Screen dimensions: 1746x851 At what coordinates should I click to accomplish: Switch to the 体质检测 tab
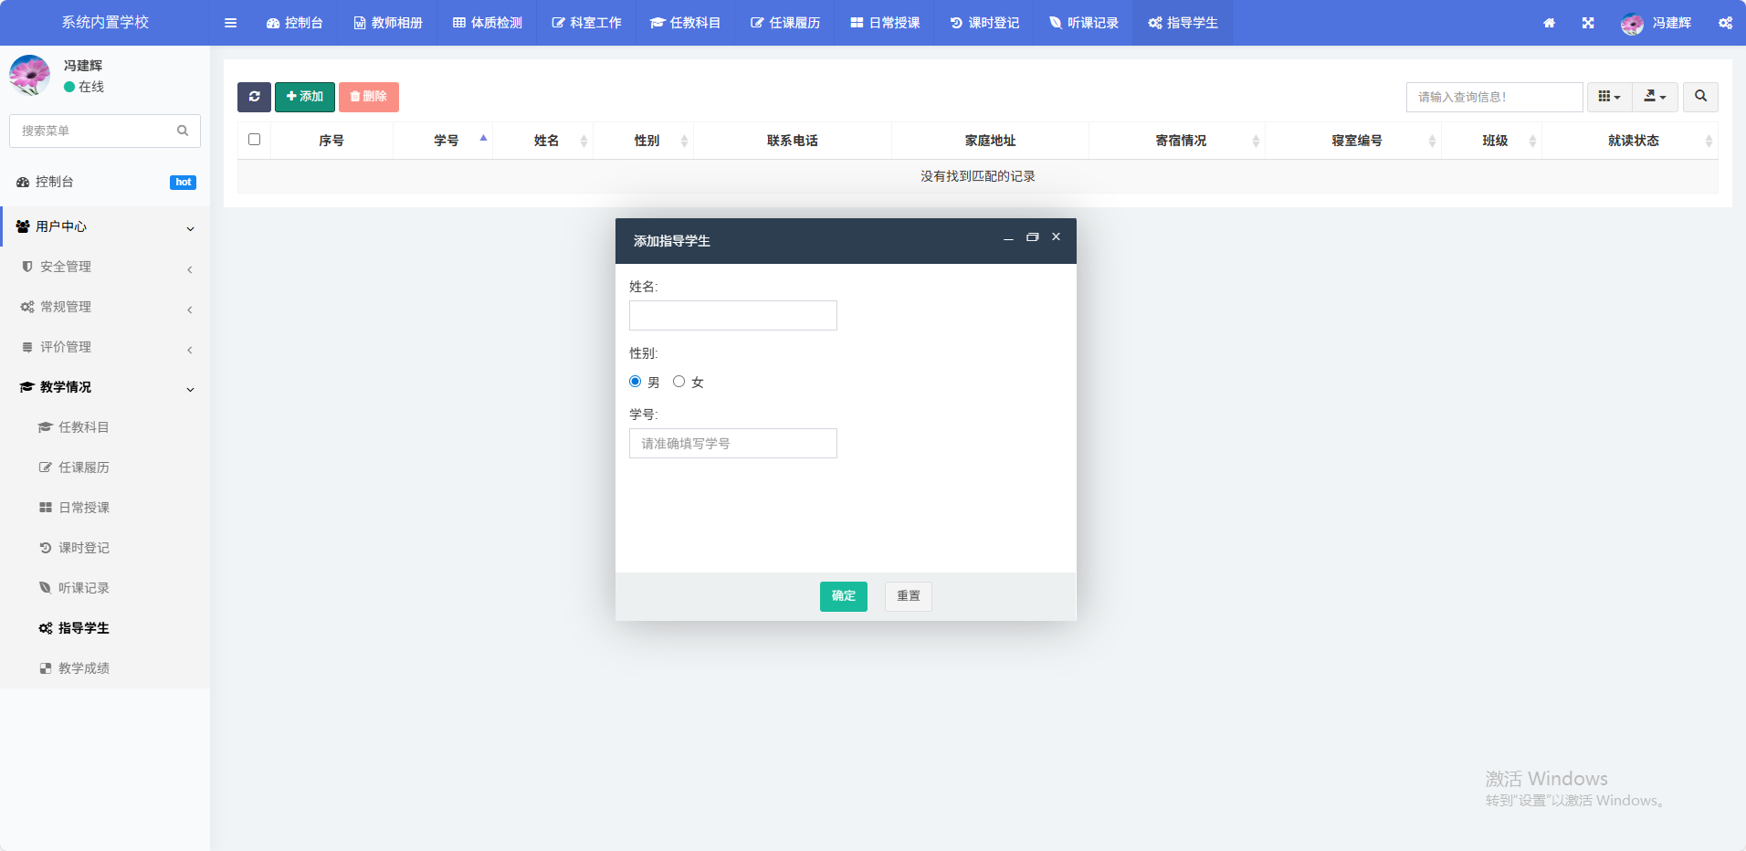(x=488, y=23)
